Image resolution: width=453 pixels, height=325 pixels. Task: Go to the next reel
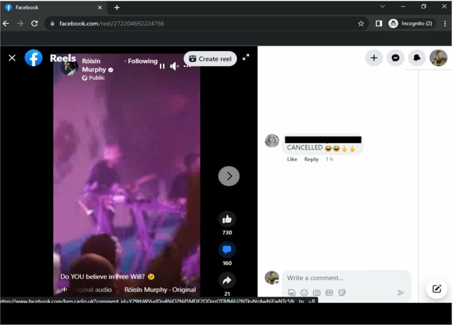tap(228, 176)
